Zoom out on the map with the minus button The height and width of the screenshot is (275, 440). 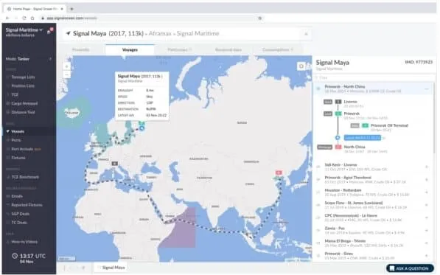[x=66, y=74]
